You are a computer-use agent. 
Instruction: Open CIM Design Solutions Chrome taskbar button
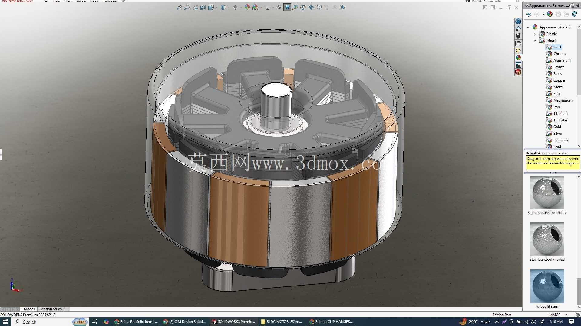coord(185,322)
